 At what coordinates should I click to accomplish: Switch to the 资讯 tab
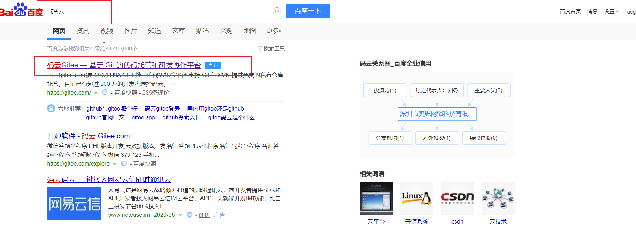click(x=83, y=31)
